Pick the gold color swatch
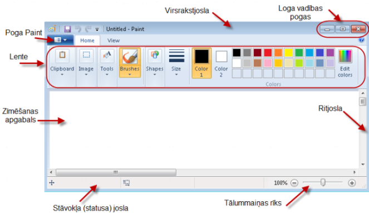Image resolution: width=369 pixels, height=214 pixels. click(278, 63)
